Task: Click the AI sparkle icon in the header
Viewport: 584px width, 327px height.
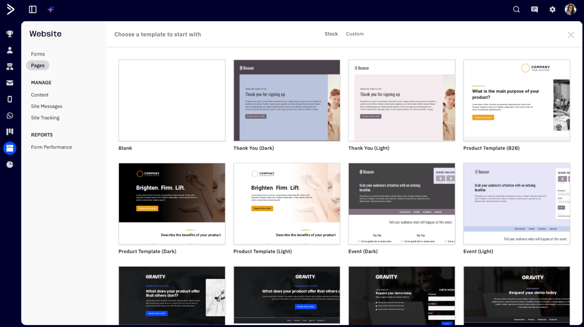Action: pyautogui.click(x=51, y=9)
